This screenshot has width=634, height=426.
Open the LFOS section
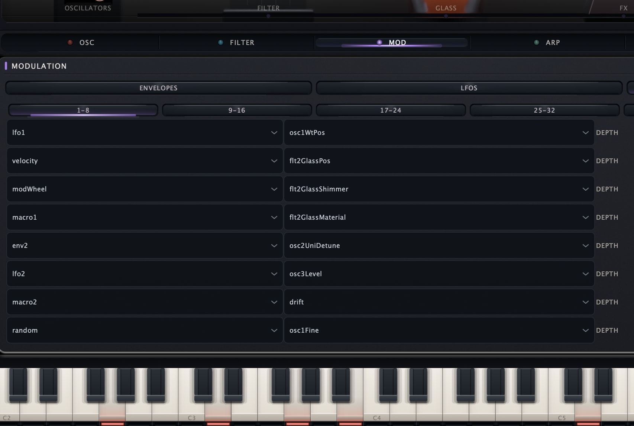(469, 88)
